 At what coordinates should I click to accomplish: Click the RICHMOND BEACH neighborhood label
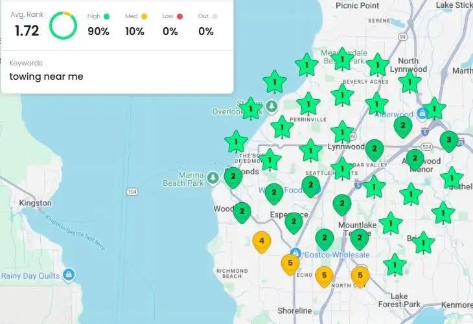coord(232,273)
